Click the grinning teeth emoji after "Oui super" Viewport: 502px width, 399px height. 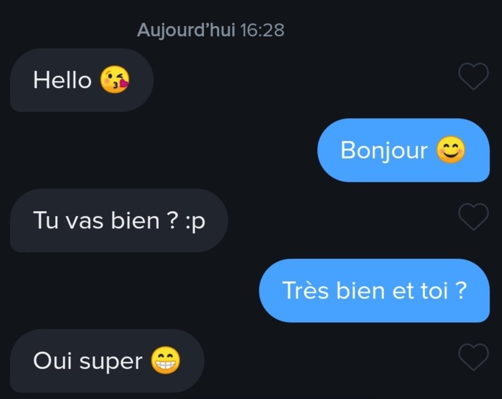coord(165,360)
